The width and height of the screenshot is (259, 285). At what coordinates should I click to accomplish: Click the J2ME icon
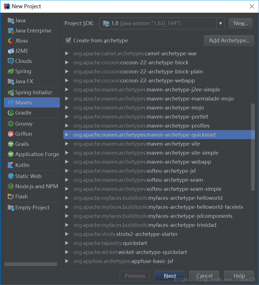coord(11,51)
